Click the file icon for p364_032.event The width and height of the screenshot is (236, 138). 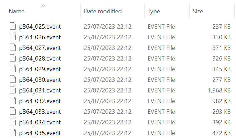13,101
